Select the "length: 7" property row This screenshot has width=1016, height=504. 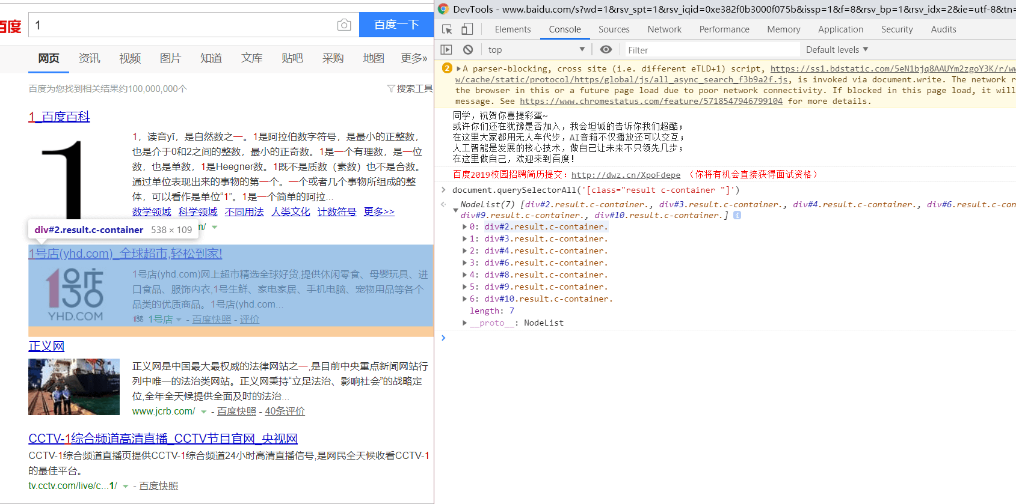pyautogui.click(x=492, y=311)
